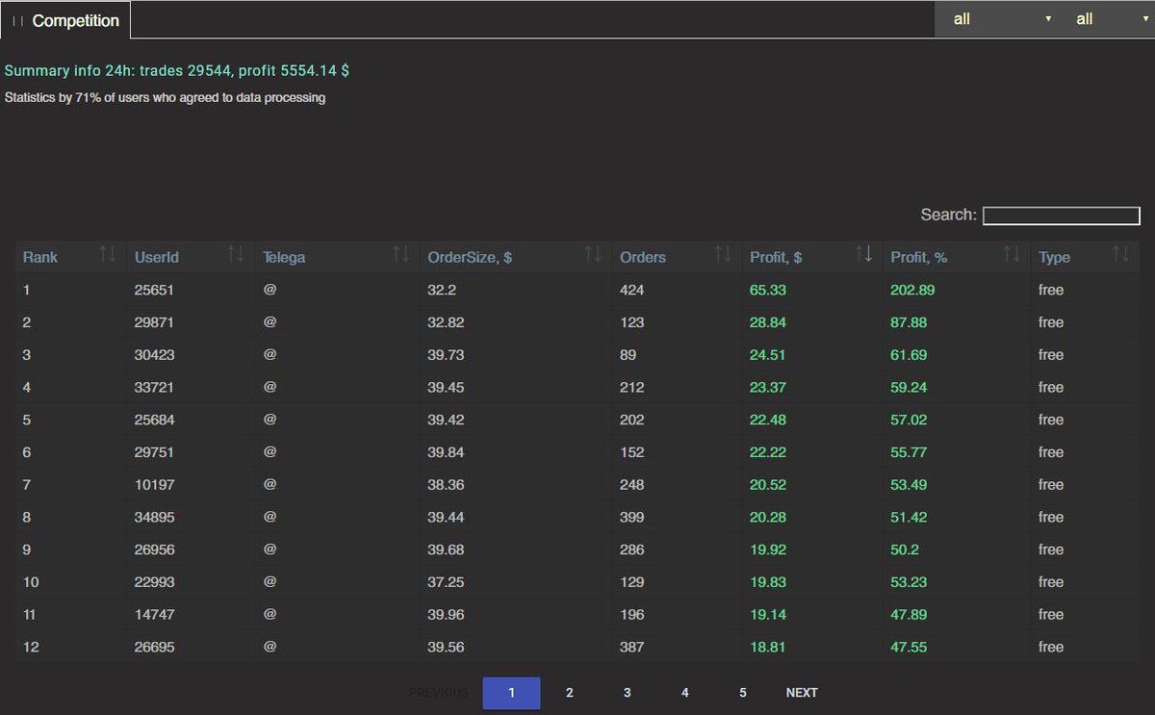This screenshot has width=1155, height=715.
Task: Click the Rank column header label
Action: tap(40, 257)
